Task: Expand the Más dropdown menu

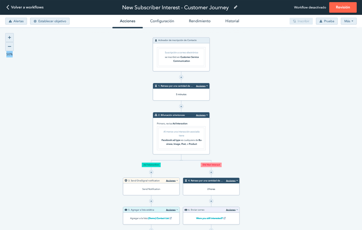Action: (349, 21)
